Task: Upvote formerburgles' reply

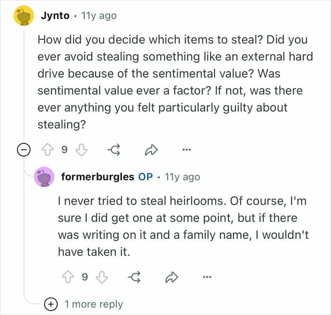Action: (x=68, y=277)
